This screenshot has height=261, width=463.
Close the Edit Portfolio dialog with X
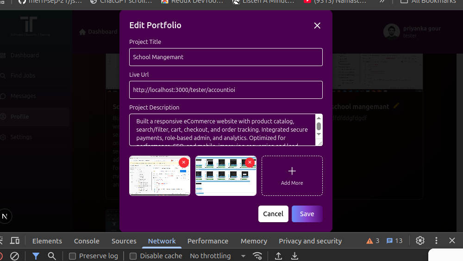(317, 25)
